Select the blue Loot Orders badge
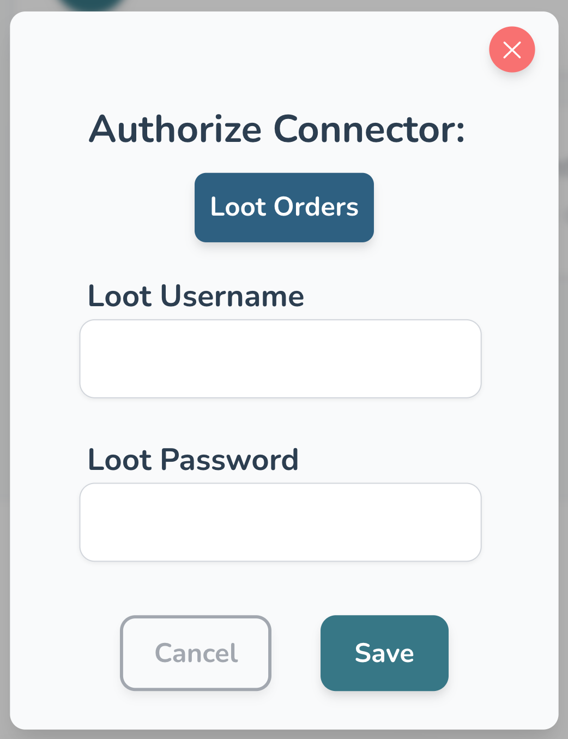This screenshot has width=568, height=739. (x=284, y=207)
